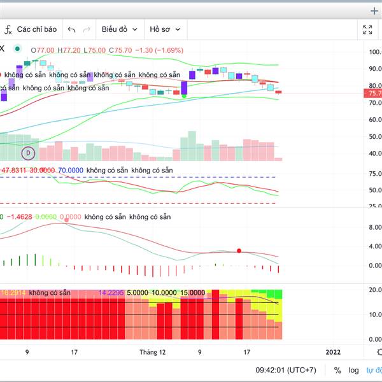Select the high price H77.20 text
382x382 pixels.
tap(69, 50)
